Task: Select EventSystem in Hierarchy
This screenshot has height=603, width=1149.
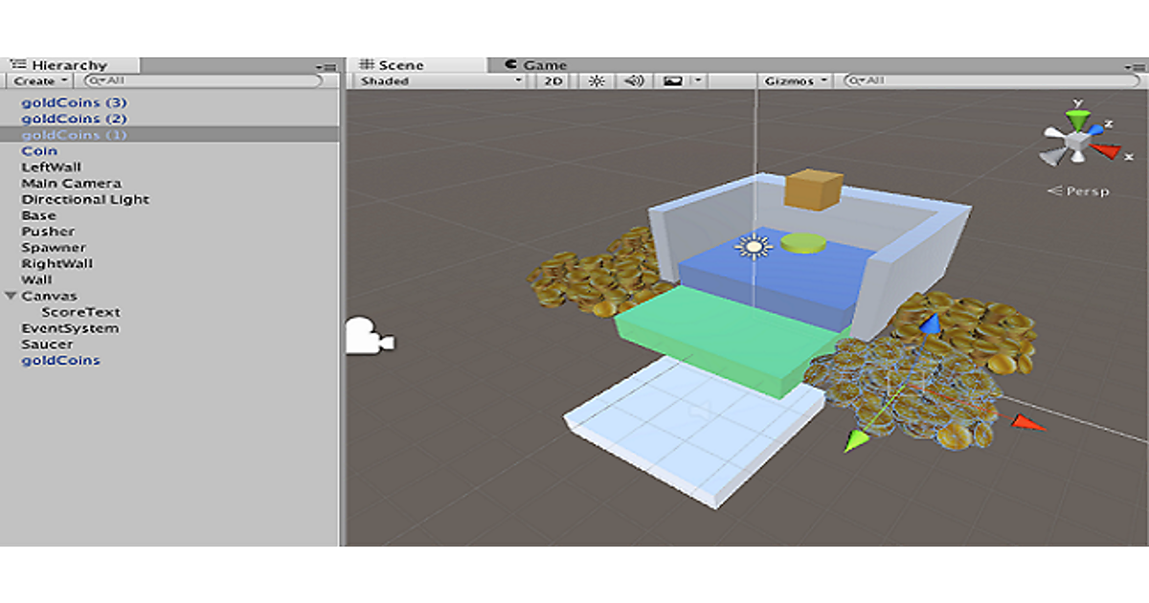Action: tap(70, 328)
